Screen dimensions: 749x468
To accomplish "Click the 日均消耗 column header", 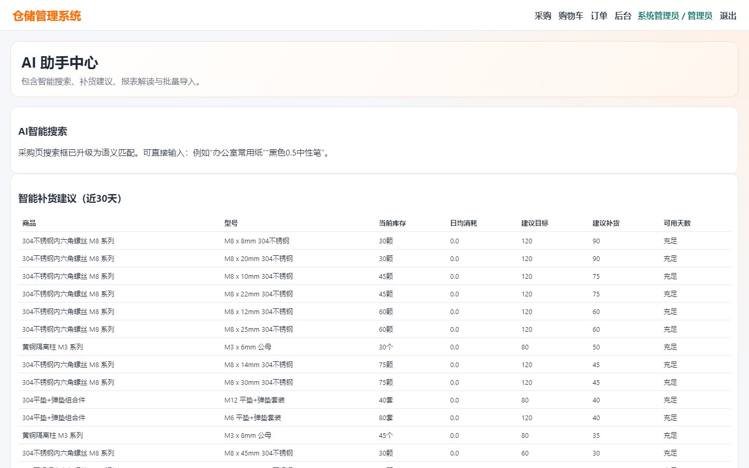I will pyautogui.click(x=463, y=223).
